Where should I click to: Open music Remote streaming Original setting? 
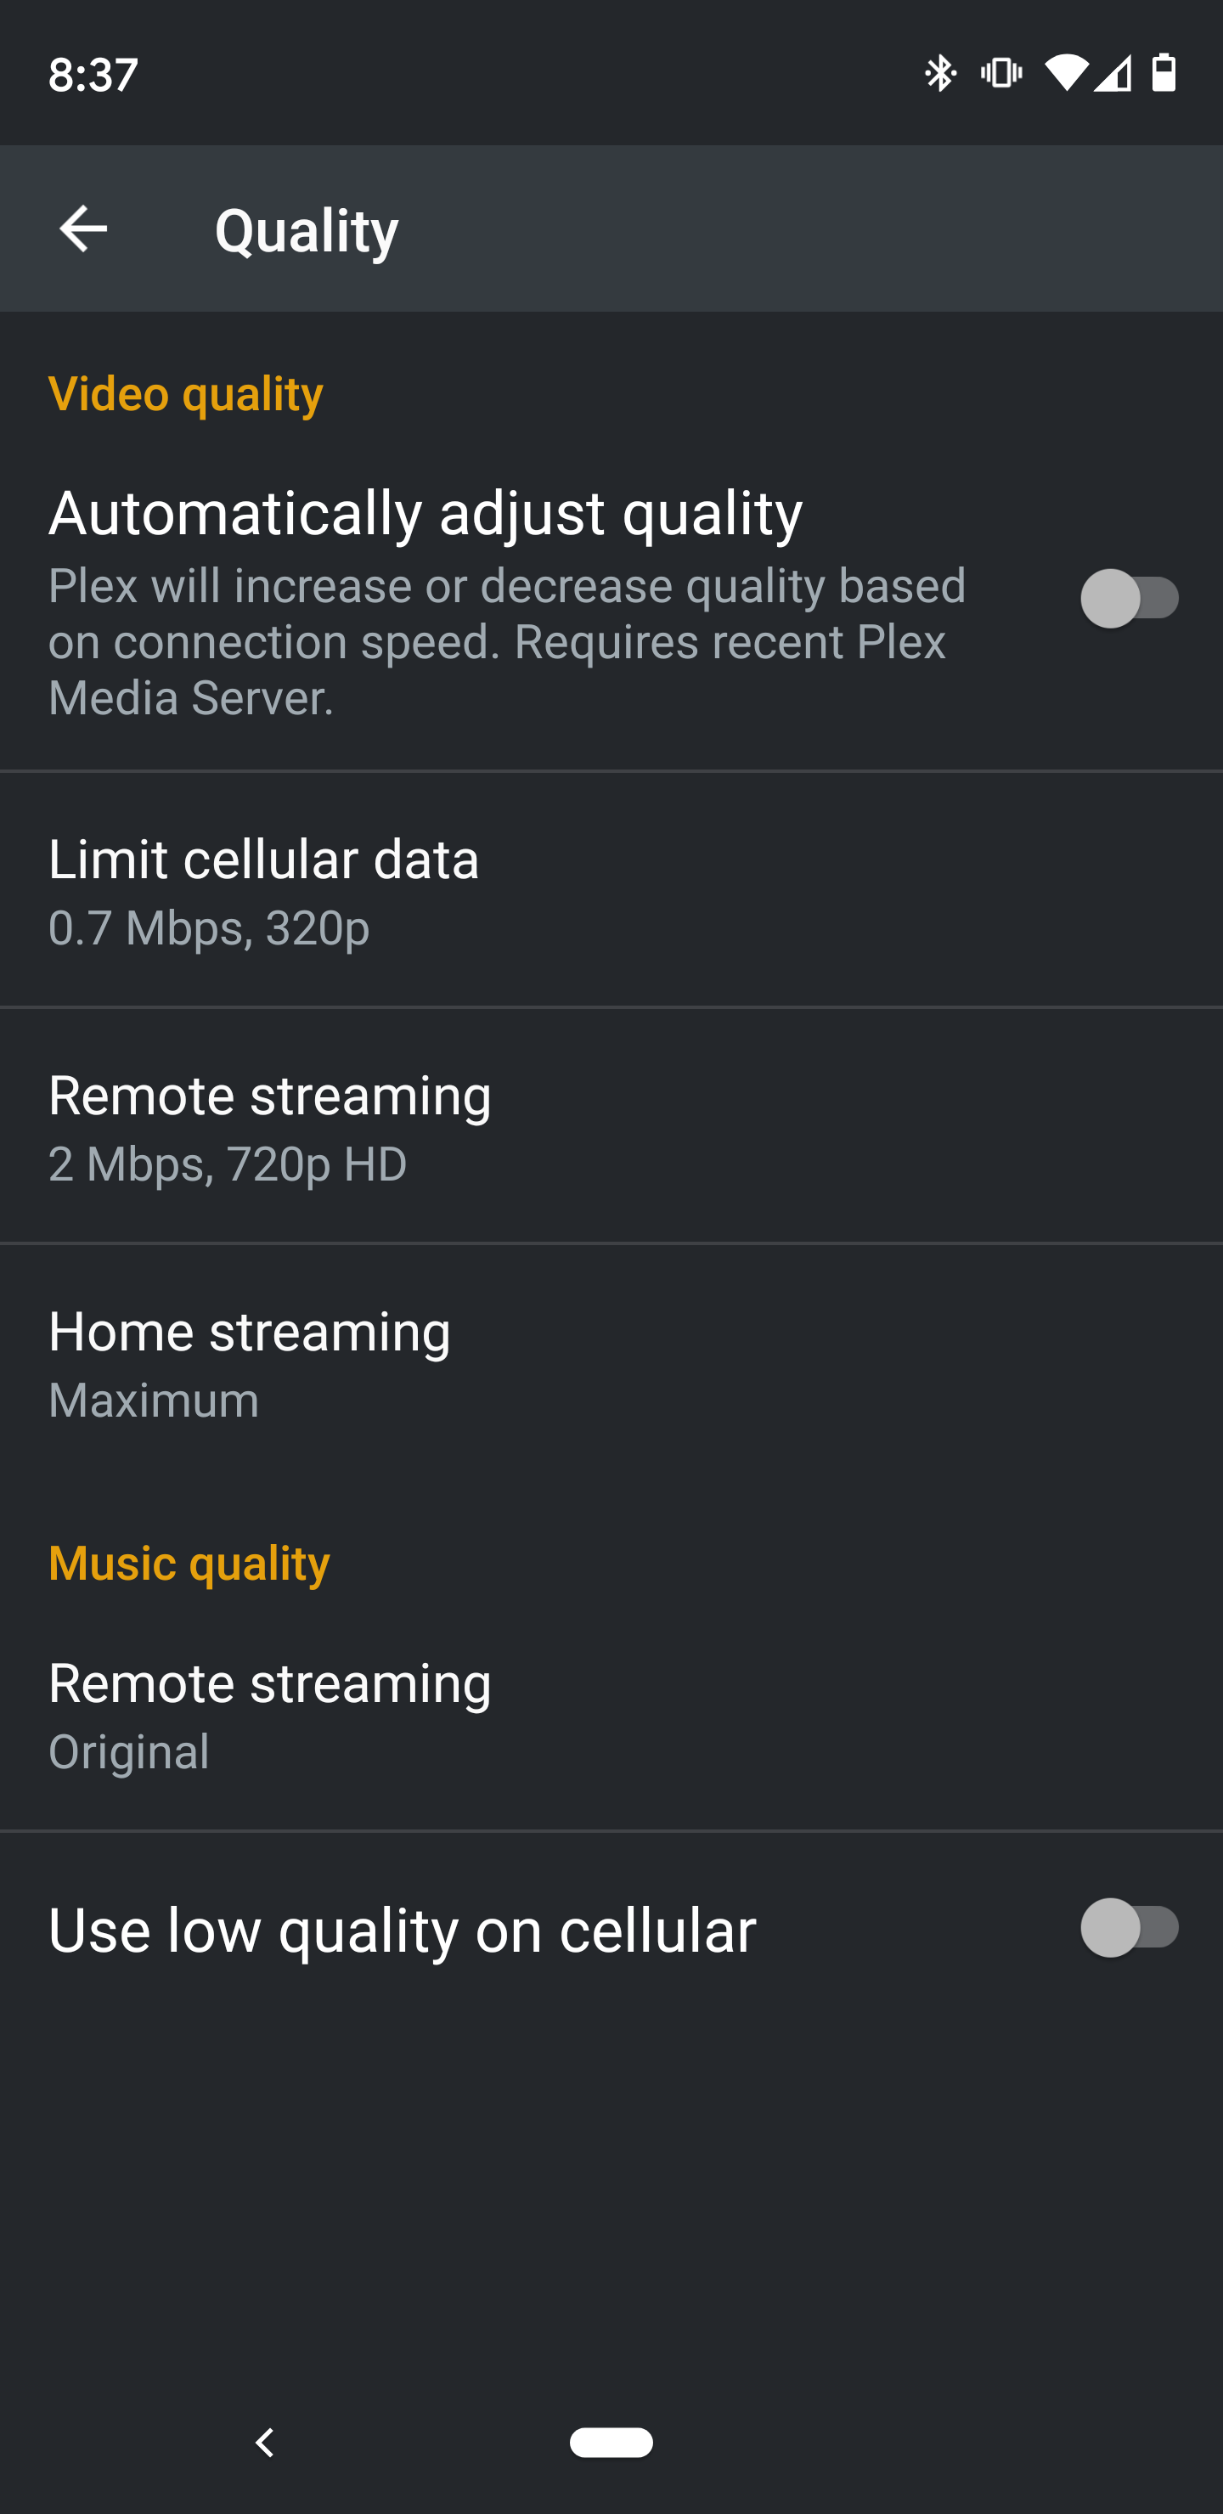tap(611, 1715)
